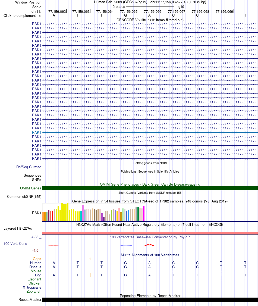258x306 pixels.
Task: Click "Short Genetic Variants from dbSNP release 155" title
Action: point(150,193)
